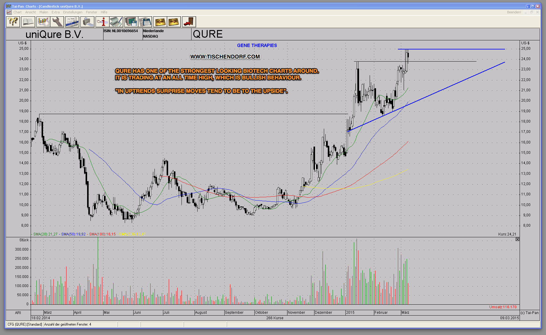
Task: Open the Einstellungen menu
Action: point(73,12)
